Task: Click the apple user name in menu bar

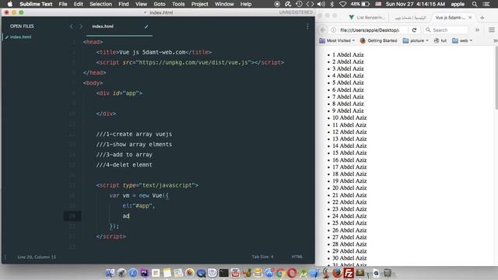Action: [x=458, y=4]
